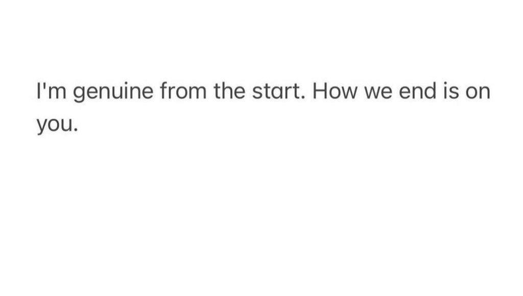Screen dimensions: 523x296
Task: Click the period right after "you"
Action: pyautogui.click(x=76, y=129)
